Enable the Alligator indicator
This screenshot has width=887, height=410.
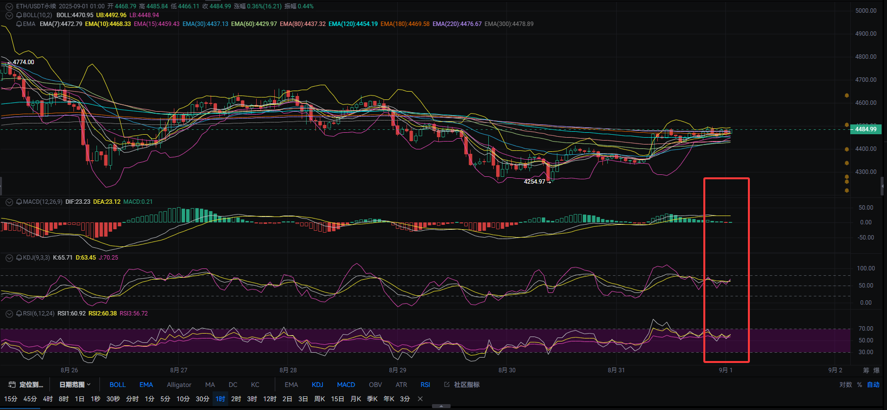[179, 385]
